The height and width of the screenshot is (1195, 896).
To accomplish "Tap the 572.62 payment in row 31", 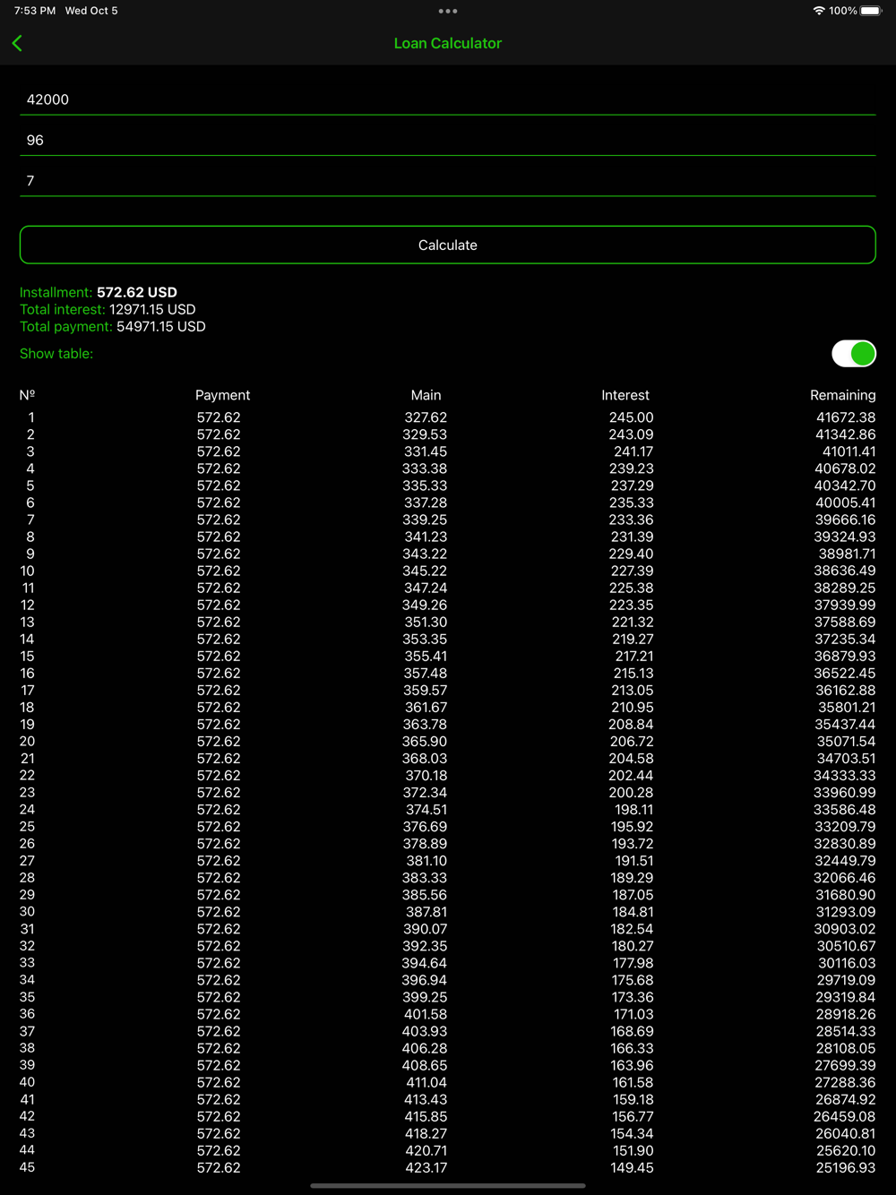I will (219, 929).
